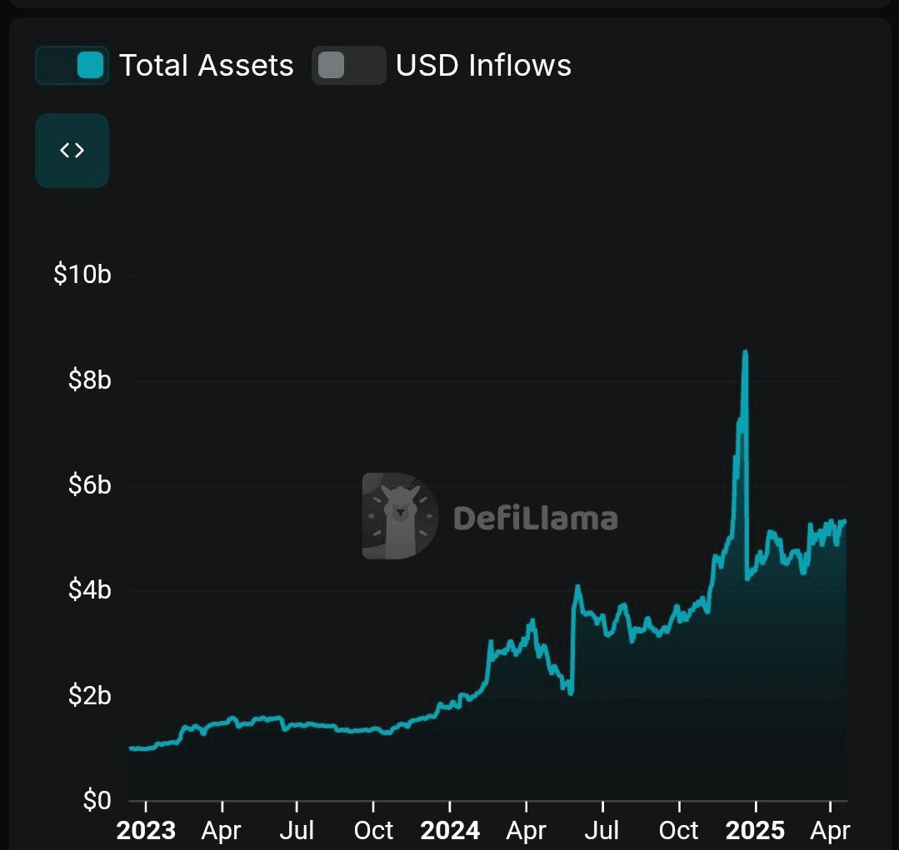Click the $8b y-axis label

click(x=89, y=380)
